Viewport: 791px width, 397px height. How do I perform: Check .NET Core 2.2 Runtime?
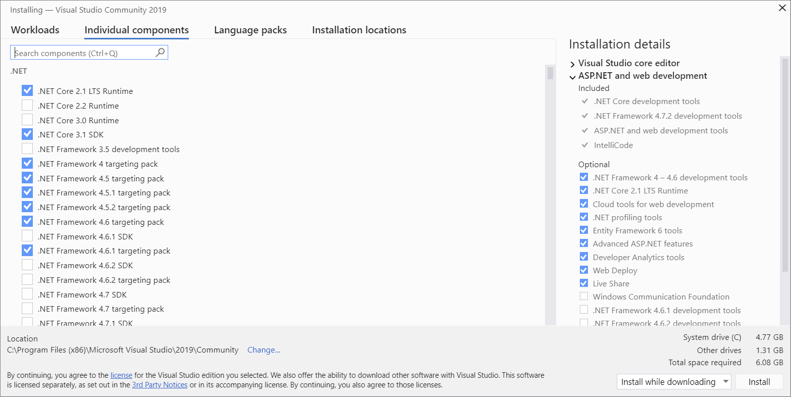tap(27, 105)
